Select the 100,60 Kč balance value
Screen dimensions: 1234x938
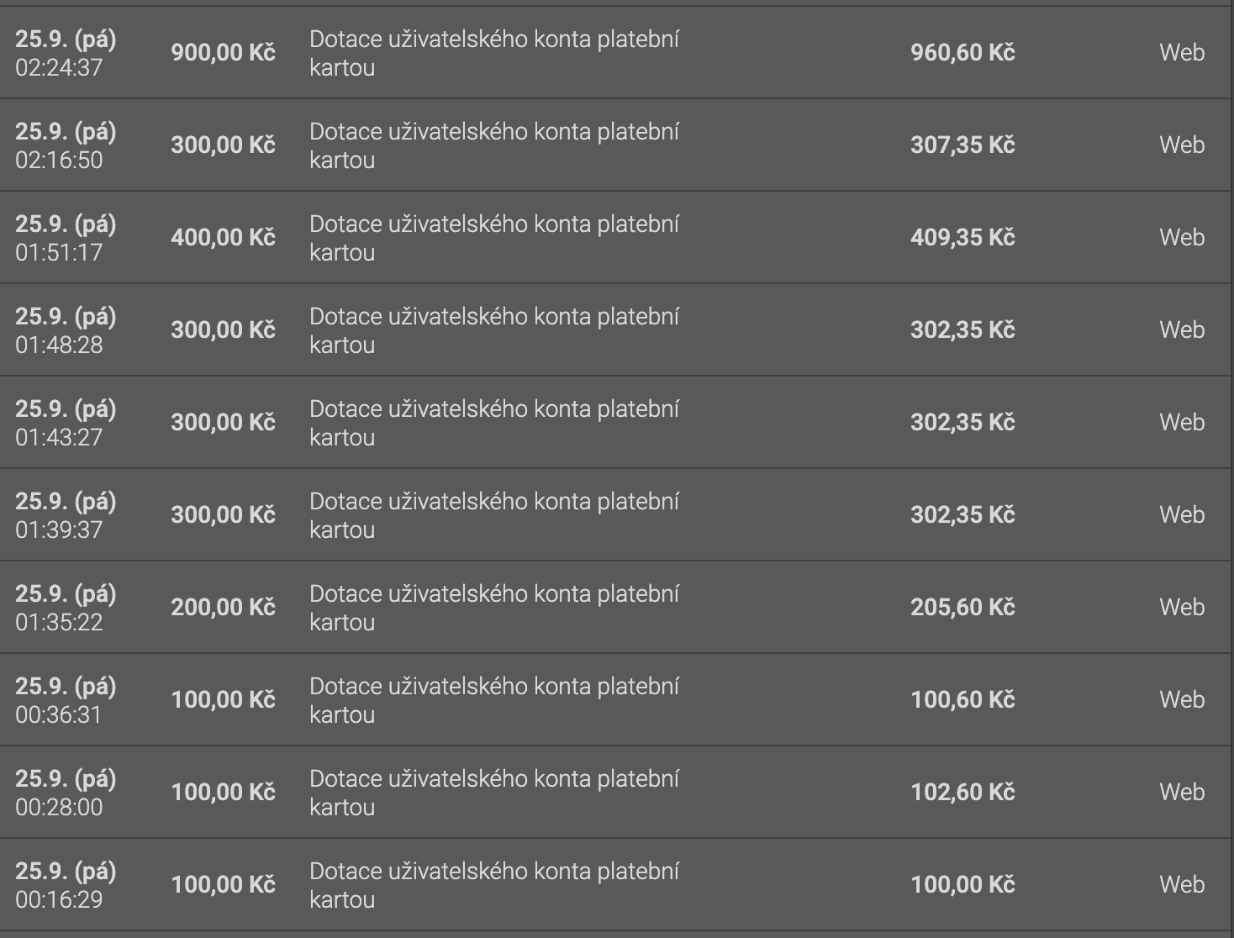(x=962, y=700)
